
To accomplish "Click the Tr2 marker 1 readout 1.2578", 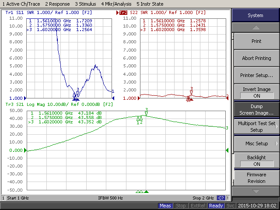I will coord(198,21).
